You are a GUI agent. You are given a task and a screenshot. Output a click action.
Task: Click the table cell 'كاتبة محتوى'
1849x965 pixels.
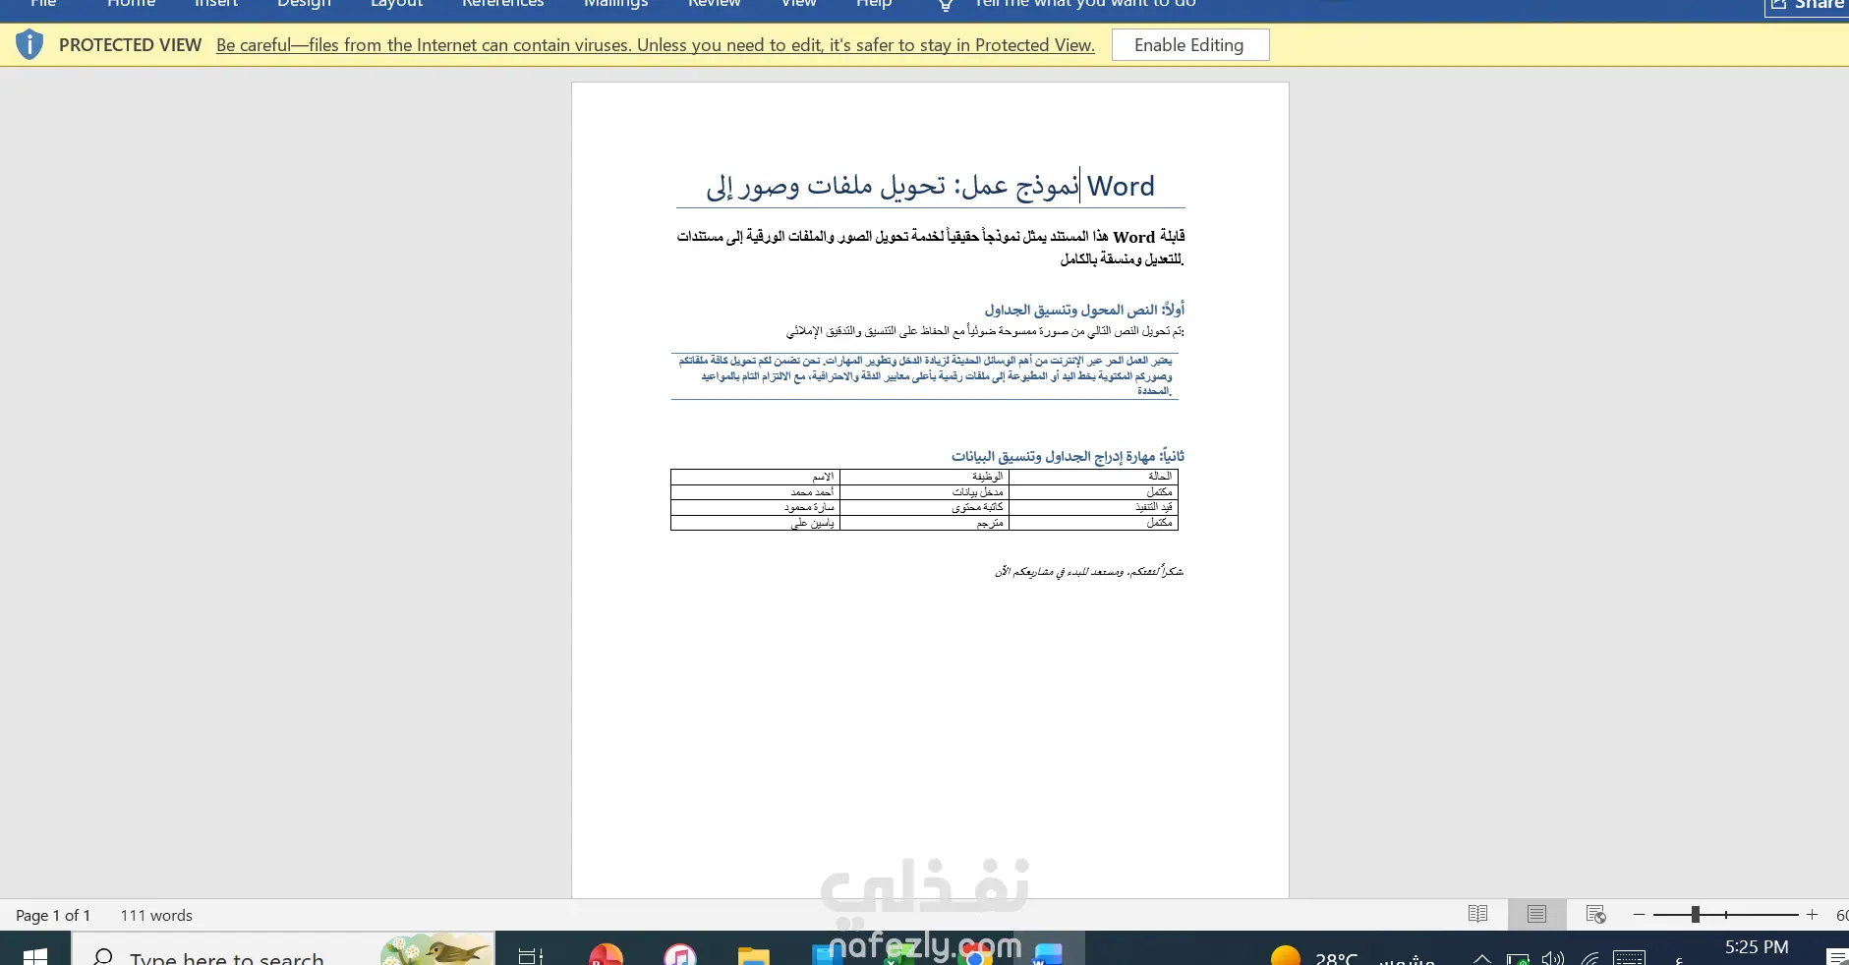[925, 507]
